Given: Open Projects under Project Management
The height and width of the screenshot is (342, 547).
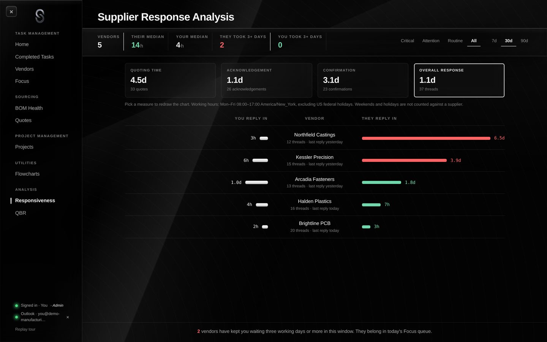Looking at the screenshot, I should click(x=24, y=147).
